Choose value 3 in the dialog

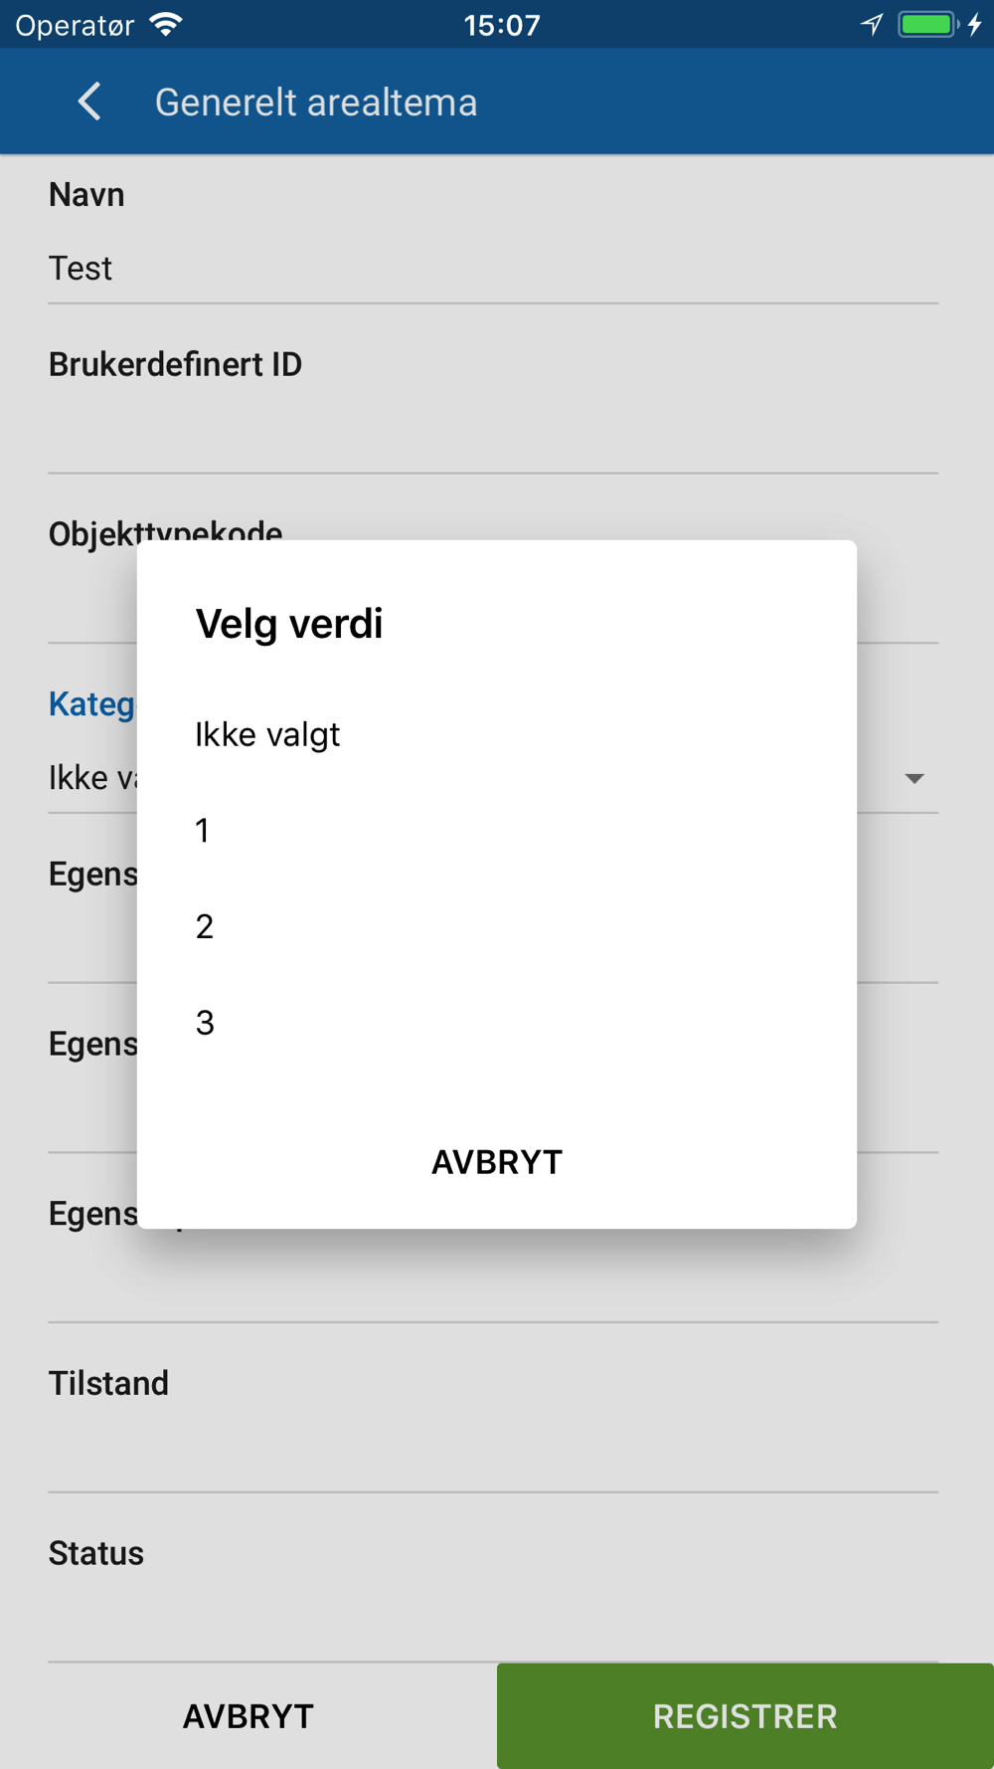tap(205, 1023)
